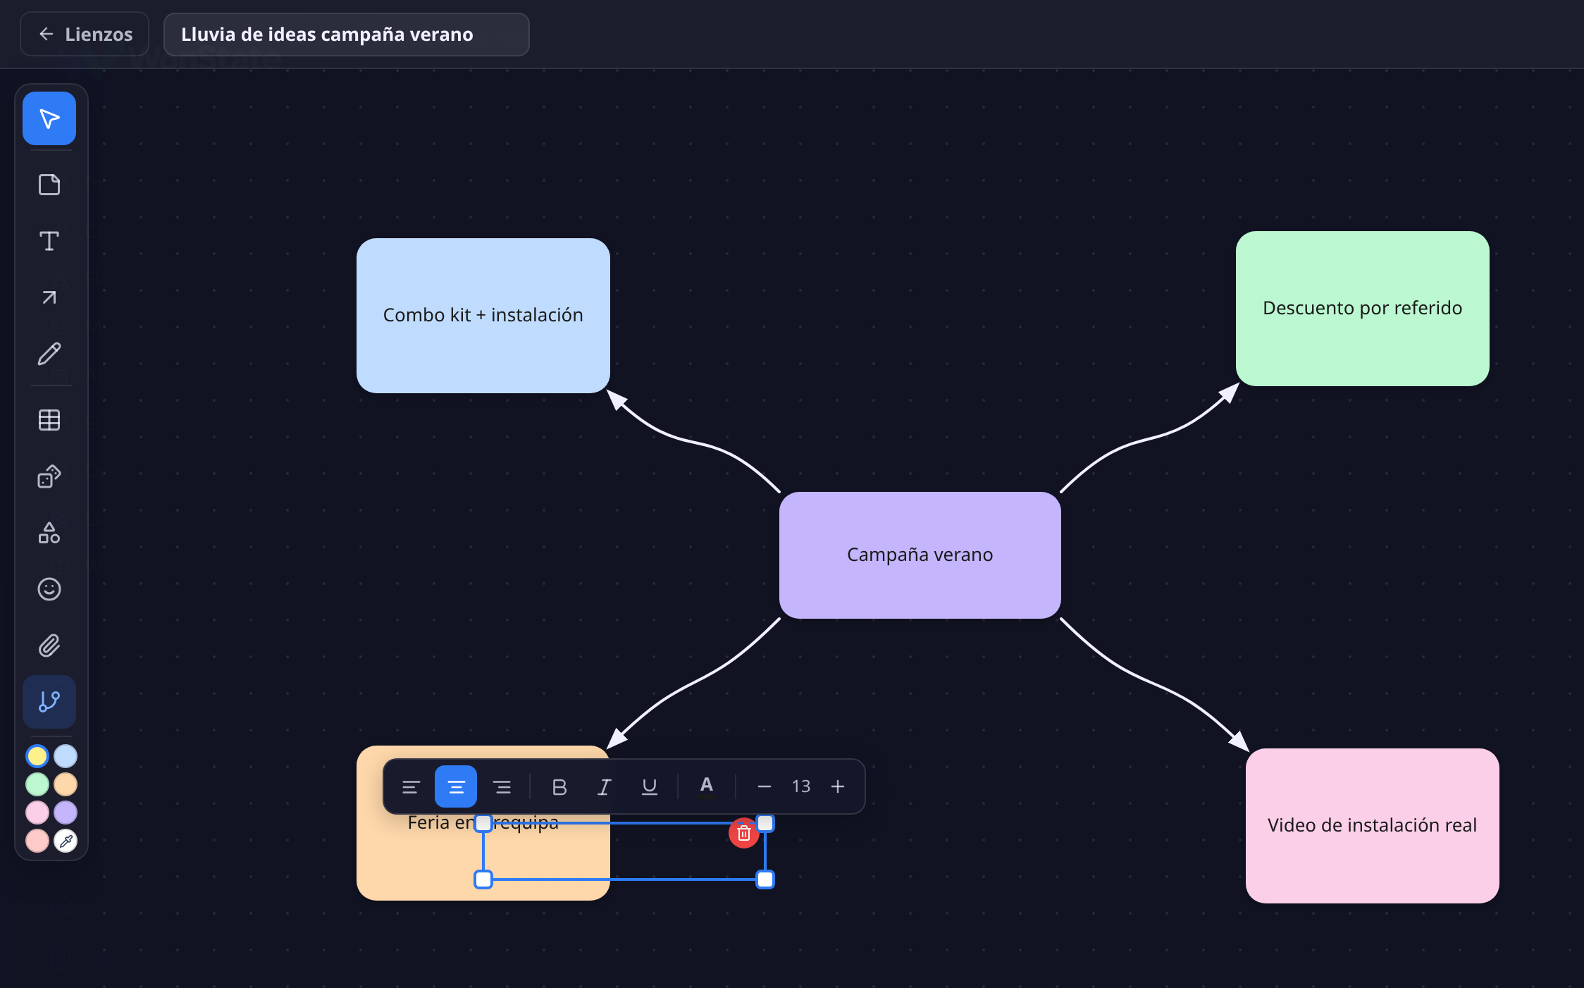Image resolution: width=1584 pixels, height=988 pixels.
Task: Click the top-right handle of the selection box
Action: click(x=765, y=823)
